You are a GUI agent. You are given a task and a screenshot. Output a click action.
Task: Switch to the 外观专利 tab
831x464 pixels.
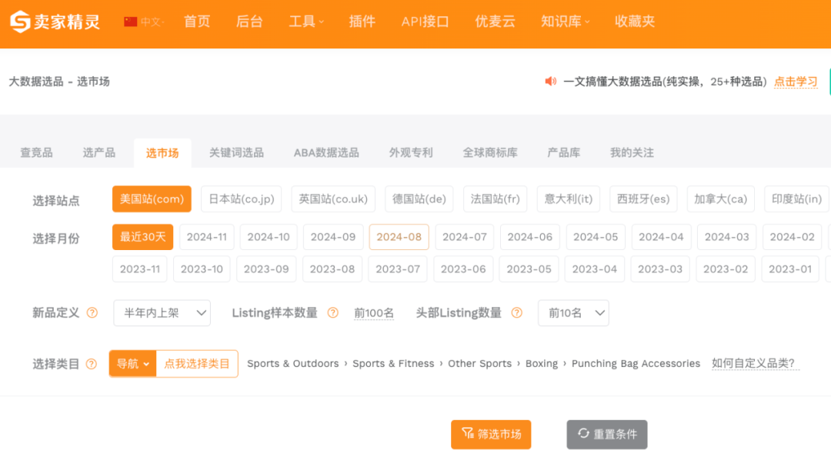pyautogui.click(x=411, y=152)
